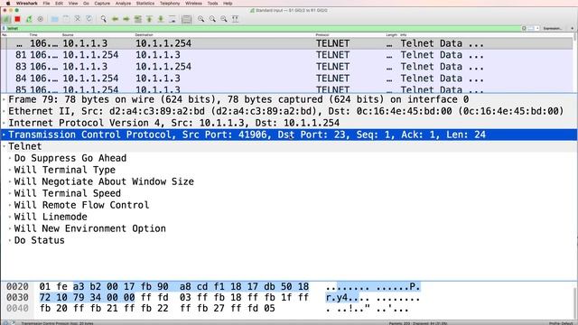
Task: Clear the display filter
Action: click(x=524, y=28)
